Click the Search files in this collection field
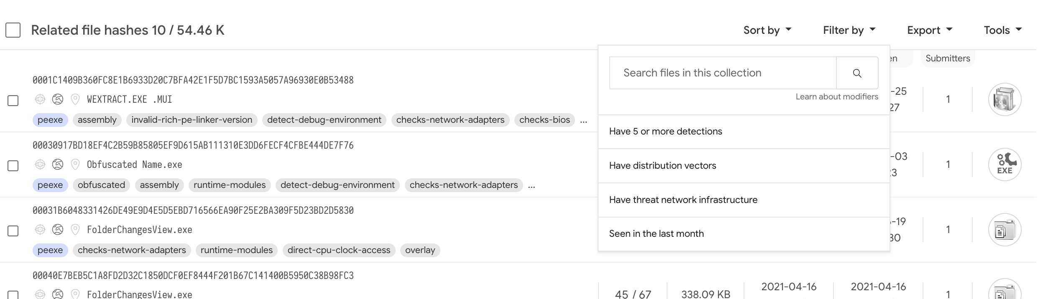The width and height of the screenshot is (1043, 299). (723, 73)
